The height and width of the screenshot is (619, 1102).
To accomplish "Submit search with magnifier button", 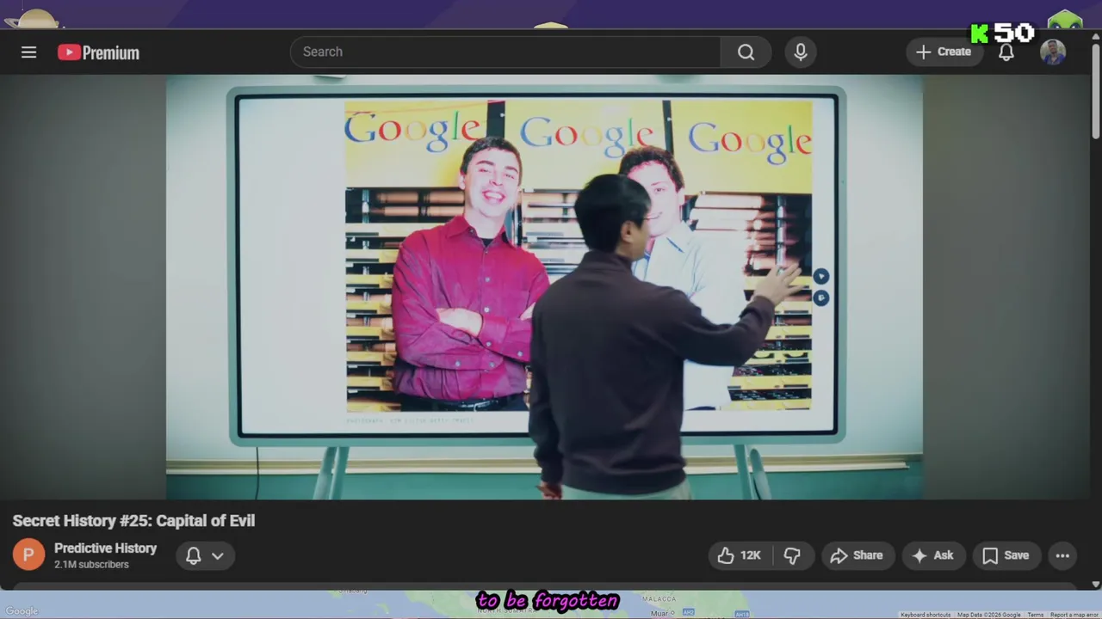I will click(746, 52).
